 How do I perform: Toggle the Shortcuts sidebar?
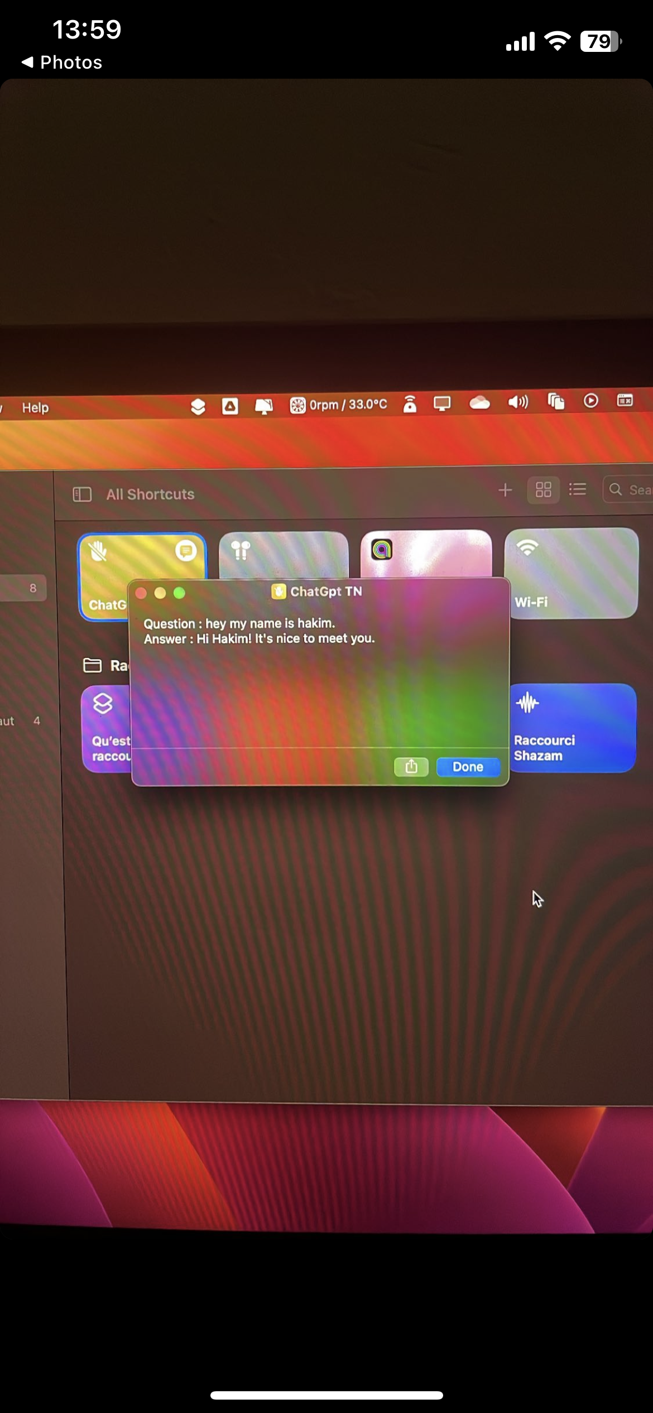click(82, 494)
